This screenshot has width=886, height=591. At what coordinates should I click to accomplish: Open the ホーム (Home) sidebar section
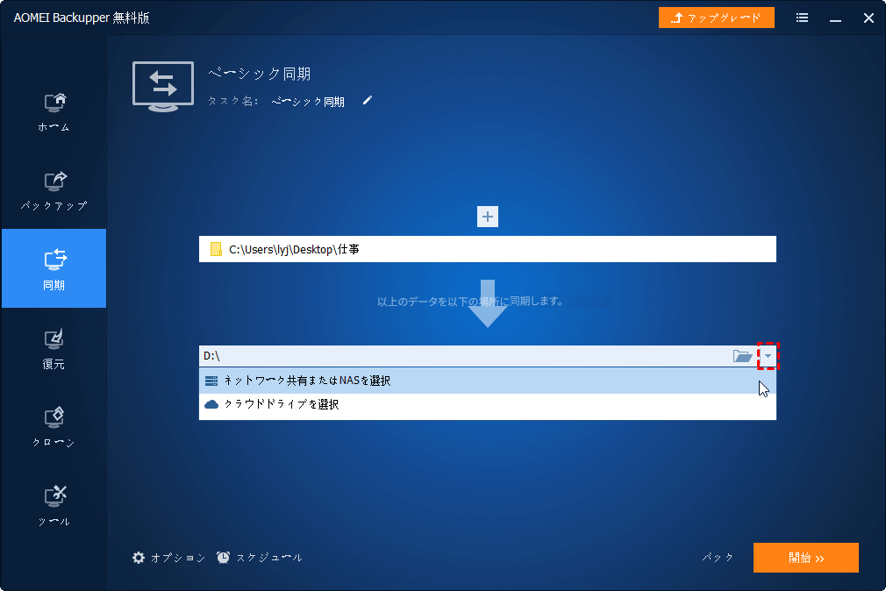[54, 112]
